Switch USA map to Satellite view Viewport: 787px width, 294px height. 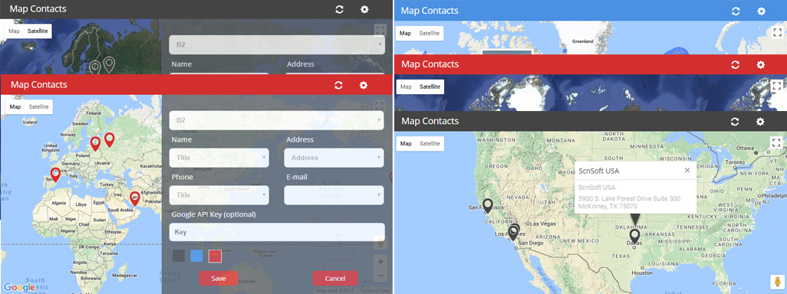pos(430,144)
